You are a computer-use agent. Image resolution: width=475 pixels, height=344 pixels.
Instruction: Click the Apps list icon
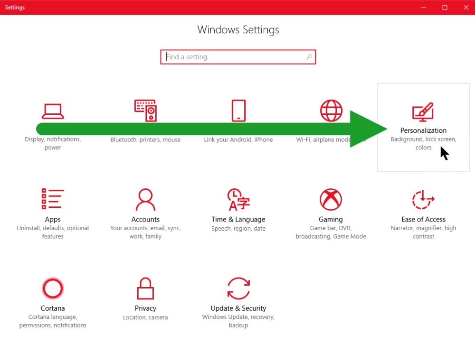click(53, 199)
